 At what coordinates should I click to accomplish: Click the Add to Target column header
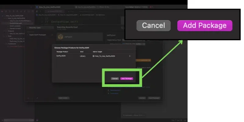pos(97,52)
